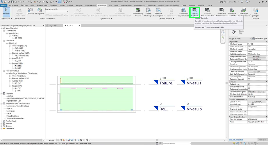Click the Copier/Contrôler tool

pos(195,12)
